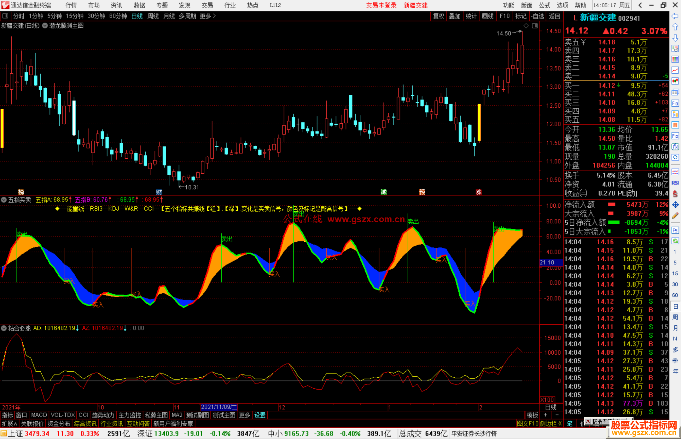
Task: Go back using the left arrow sidebar icon
Action: (675, 16)
